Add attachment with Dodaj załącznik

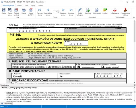point(80,10)
